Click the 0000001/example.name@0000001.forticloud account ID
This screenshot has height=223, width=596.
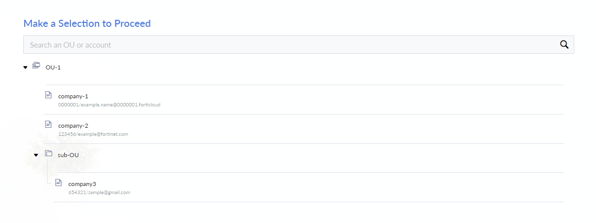[x=109, y=105]
